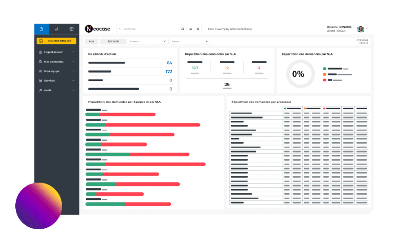Click the Rafraîchir button
Viewport: 408px width, 238px height.
click(113, 41)
